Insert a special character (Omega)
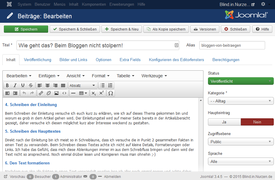Viewport: 275px width, 180px height. pos(111,93)
